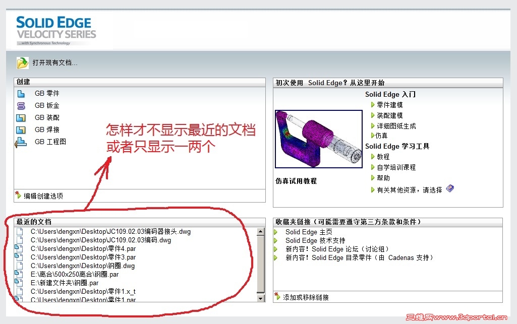517x324 pixels.
Task: Click the arrow icon beside 自学培训课程
Action: (373, 167)
